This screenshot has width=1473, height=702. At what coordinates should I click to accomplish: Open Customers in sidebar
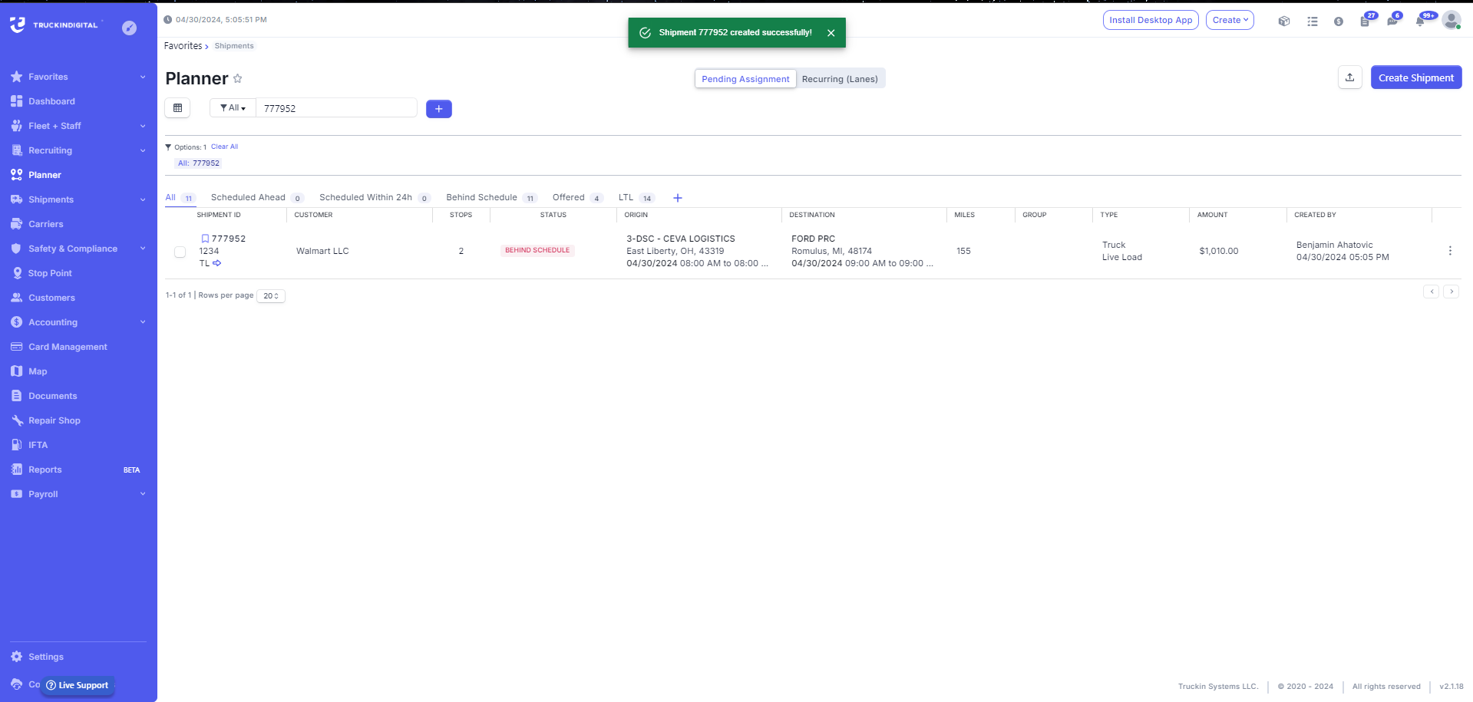click(51, 298)
